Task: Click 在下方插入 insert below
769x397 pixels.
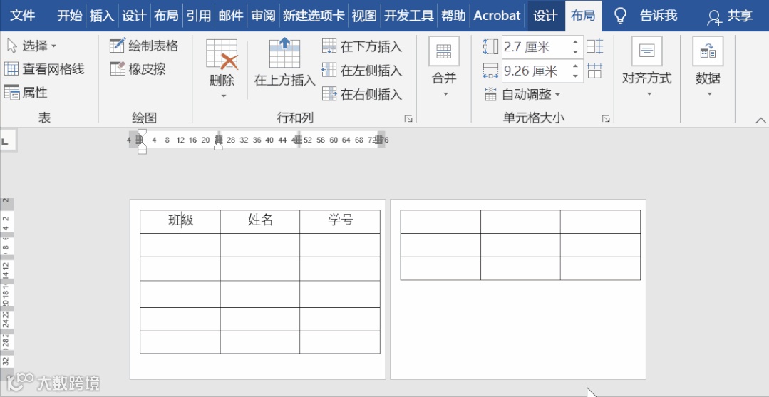Action: pyautogui.click(x=362, y=46)
